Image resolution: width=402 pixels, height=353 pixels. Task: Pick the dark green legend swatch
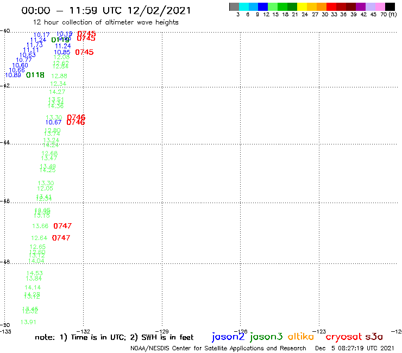292,7
